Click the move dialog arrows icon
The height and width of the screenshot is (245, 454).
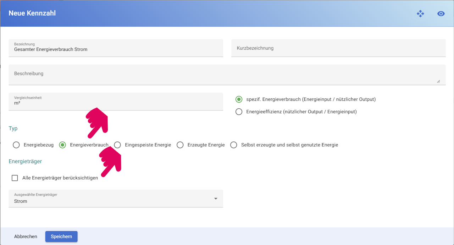tap(420, 13)
